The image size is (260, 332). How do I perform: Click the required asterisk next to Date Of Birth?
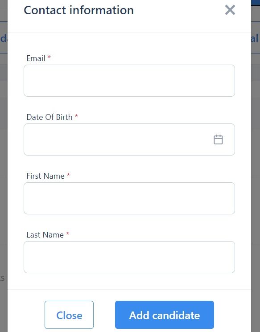click(x=76, y=116)
